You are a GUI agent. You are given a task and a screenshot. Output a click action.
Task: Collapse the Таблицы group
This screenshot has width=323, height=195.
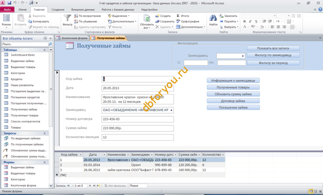pos(45,50)
